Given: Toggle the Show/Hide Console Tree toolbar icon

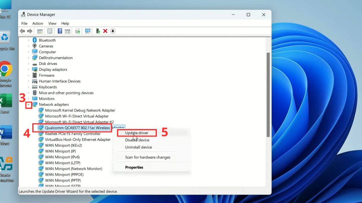Looking at the screenshot, I should coord(40,31).
